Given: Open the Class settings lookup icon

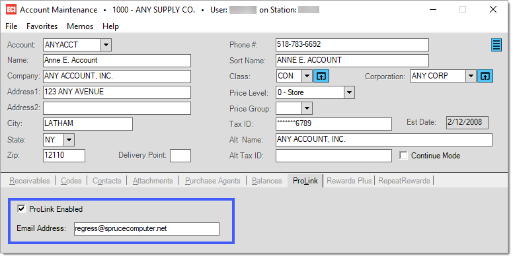Looking at the screenshot, I should click(x=321, y=76).
